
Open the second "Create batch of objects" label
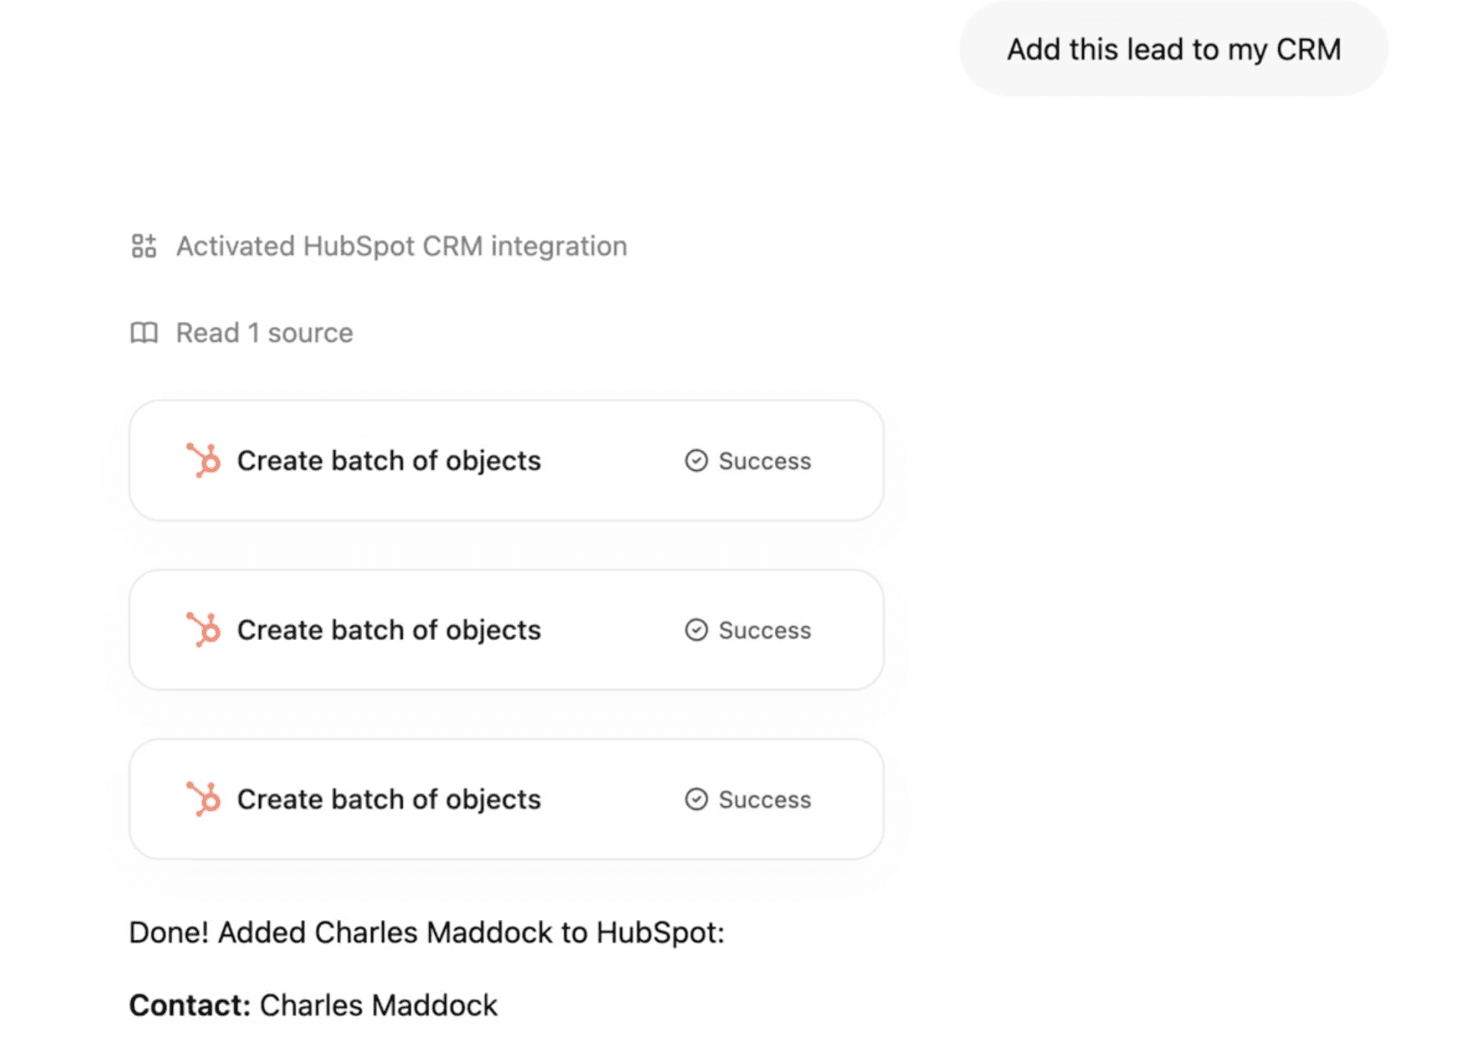click(388, 629)
